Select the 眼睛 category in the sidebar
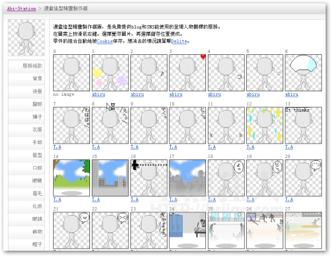 (x=26, y=181)
